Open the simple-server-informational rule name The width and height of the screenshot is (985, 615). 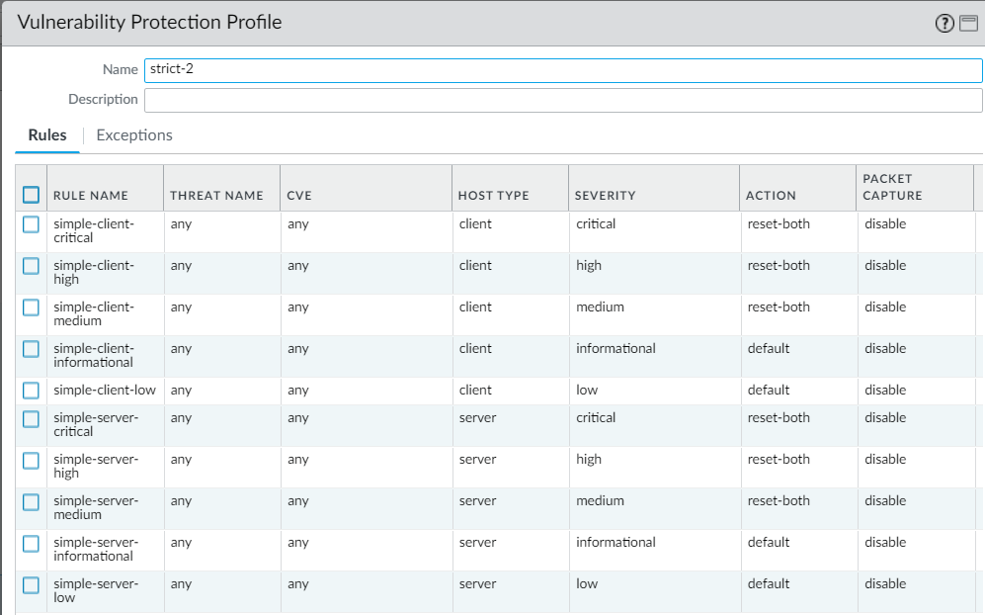click(94, 549)
